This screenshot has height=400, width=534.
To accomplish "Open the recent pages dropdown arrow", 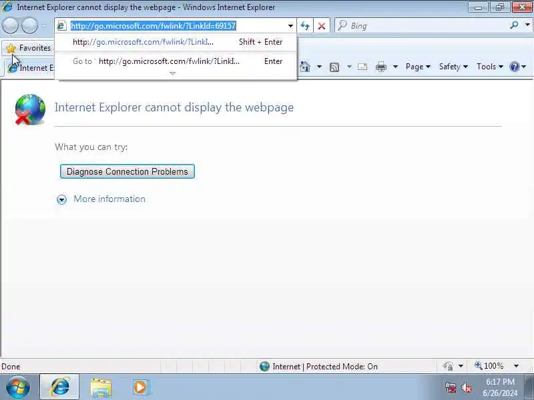I will [44, 25].
